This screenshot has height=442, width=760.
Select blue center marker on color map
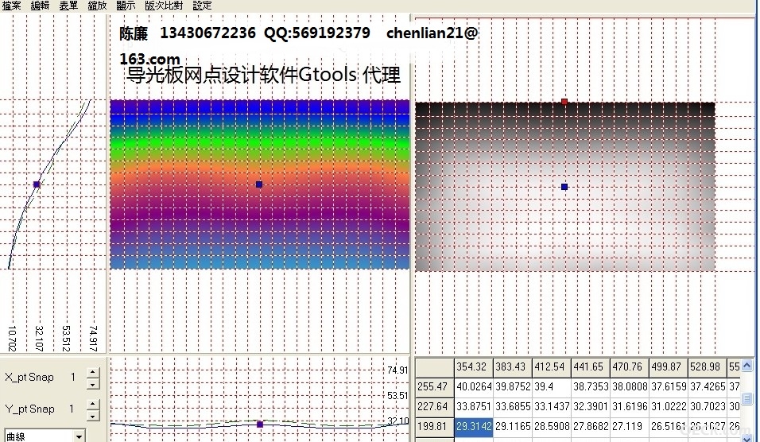click(x=259, y=184)
